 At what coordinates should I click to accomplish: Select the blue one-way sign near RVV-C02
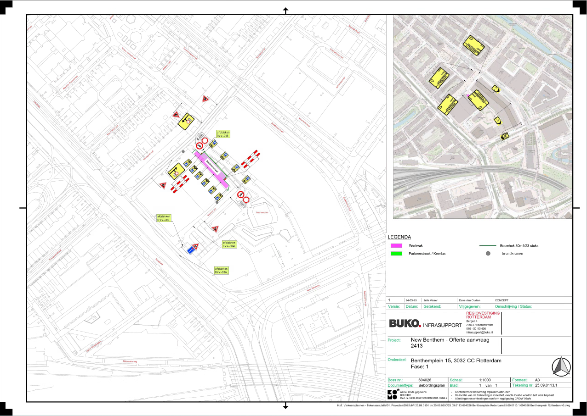point(190,250)
